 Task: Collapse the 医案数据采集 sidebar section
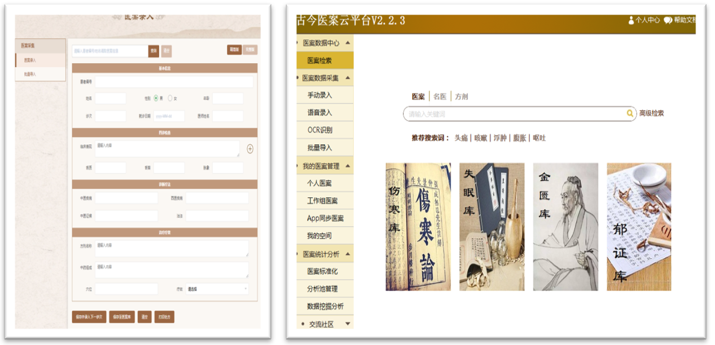(348, 78)
